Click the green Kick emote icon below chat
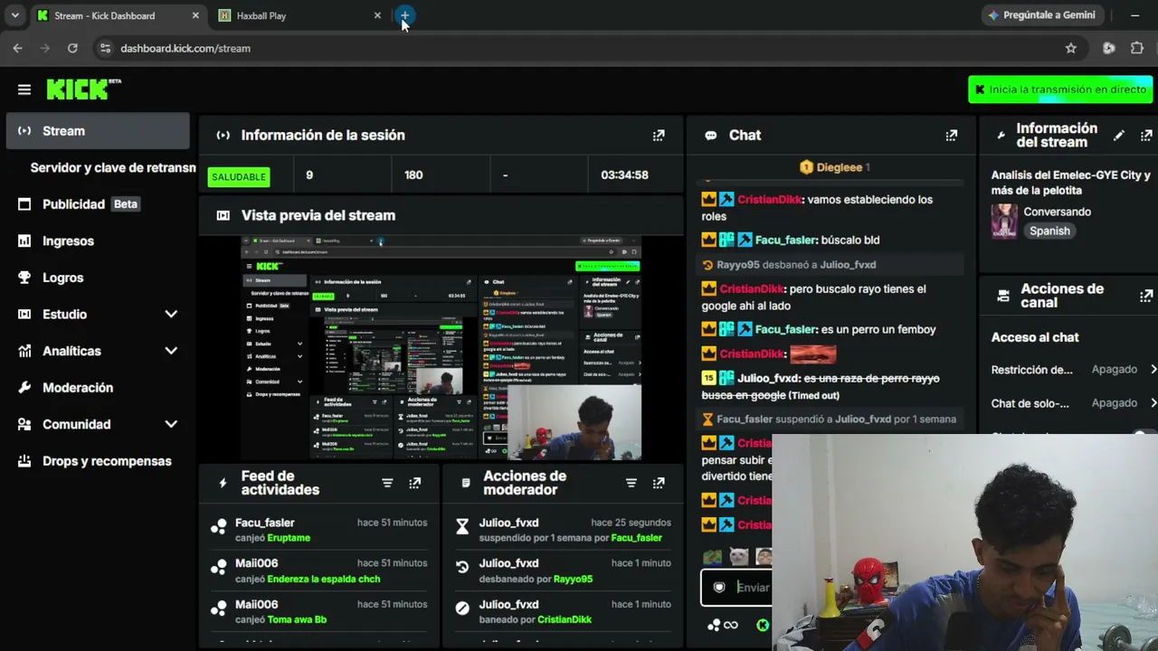Screen dimensions: 1158x651 [x=763, y=625]
